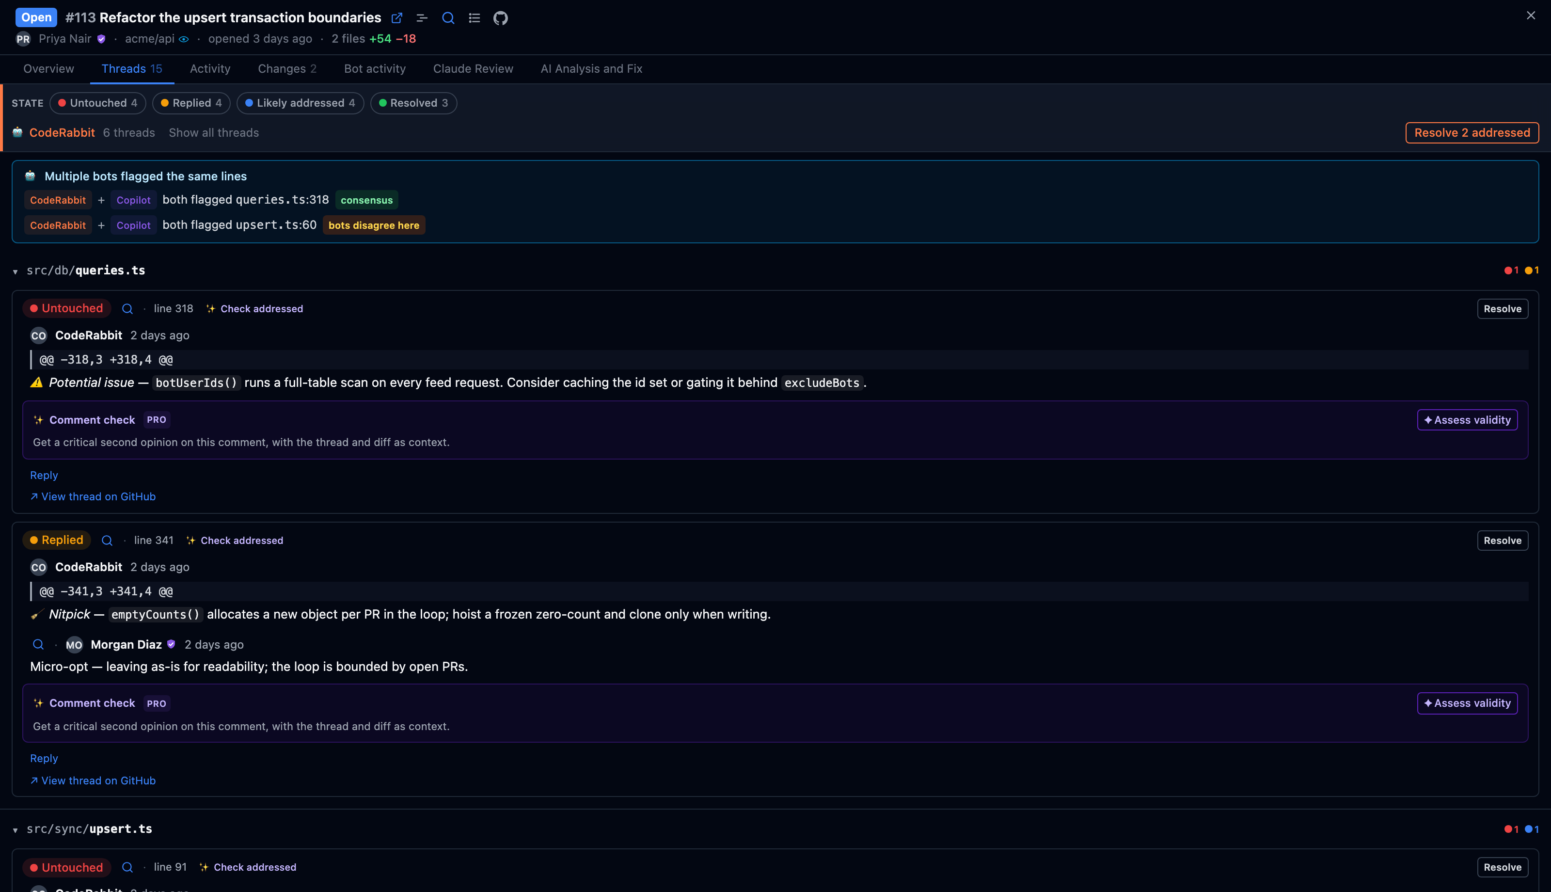Click CodeRabbit avatar on line 341 comment
Screen dimensions: 1551x892
39,567
